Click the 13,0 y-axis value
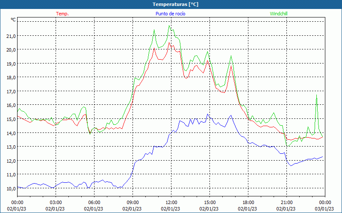This screenshot has width=342, height=213. 11,147
